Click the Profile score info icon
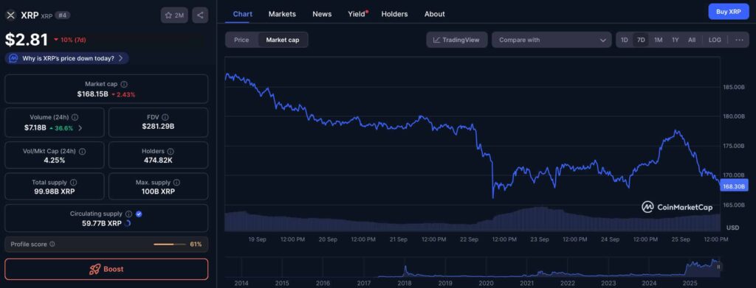 coord(52,245)
